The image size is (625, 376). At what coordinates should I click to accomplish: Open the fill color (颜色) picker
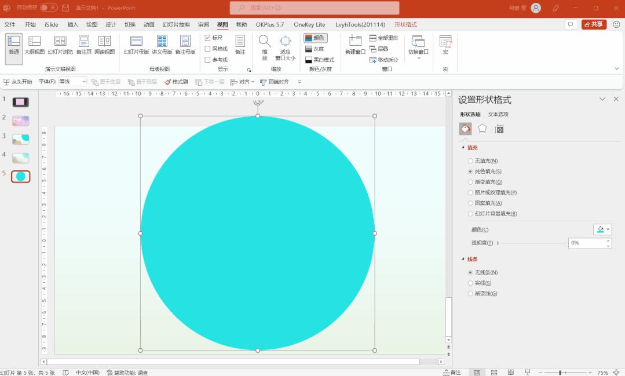tap(602, 229)
